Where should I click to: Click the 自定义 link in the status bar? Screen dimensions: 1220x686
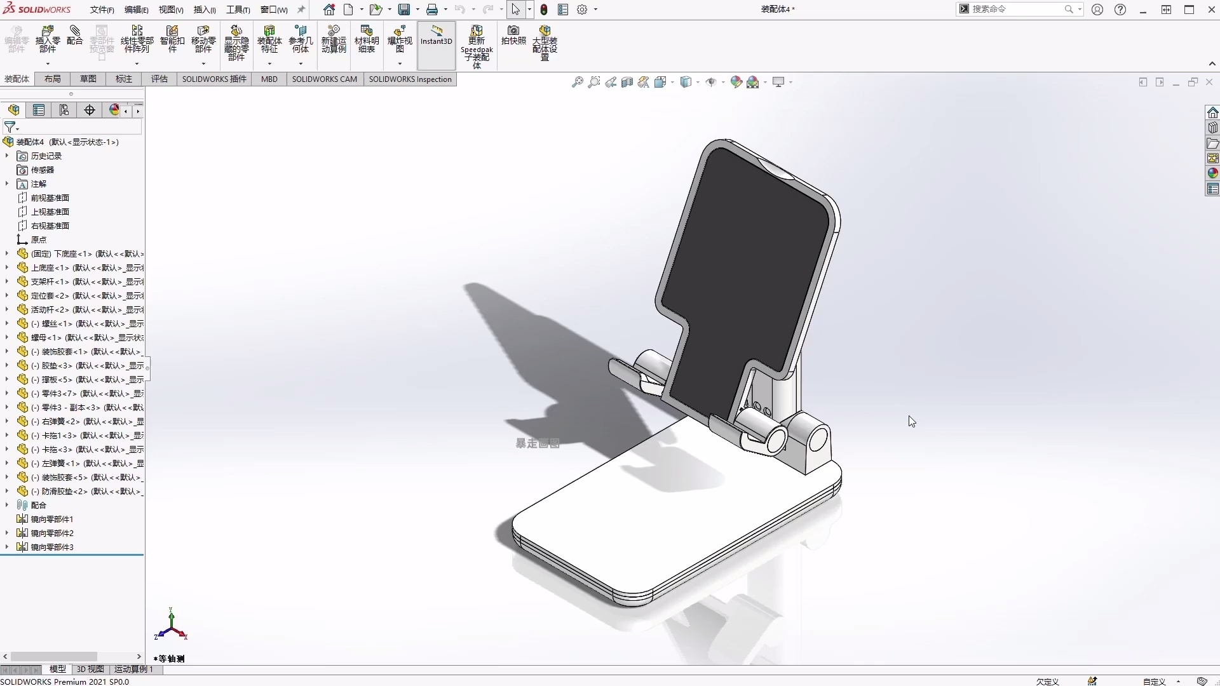tap(1153, 682)
